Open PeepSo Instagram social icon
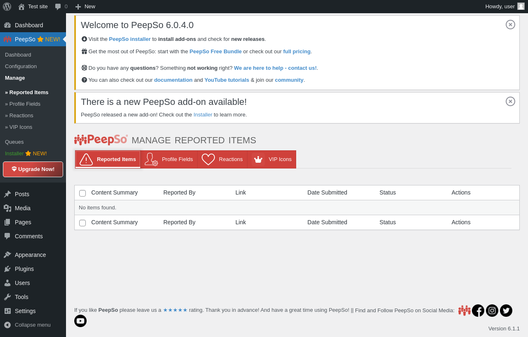The width and height of the screenshot is (528, 337). pos(492,311)
